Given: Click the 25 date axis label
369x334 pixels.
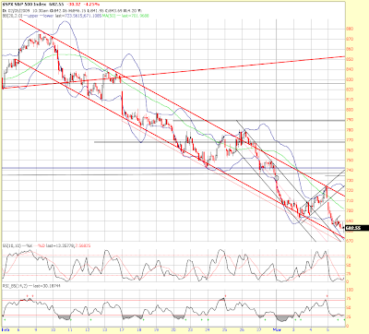Looking at the screenshot, I should click(x=225, y=330).
